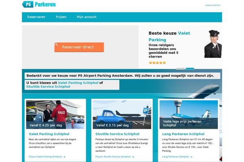Screen dimensions: 244x162
Task: Open the Prijzen menu item
Action: click(61, 17)
